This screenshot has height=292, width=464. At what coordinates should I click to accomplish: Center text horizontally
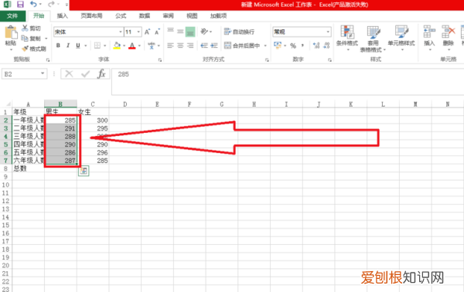coord(180,46)
